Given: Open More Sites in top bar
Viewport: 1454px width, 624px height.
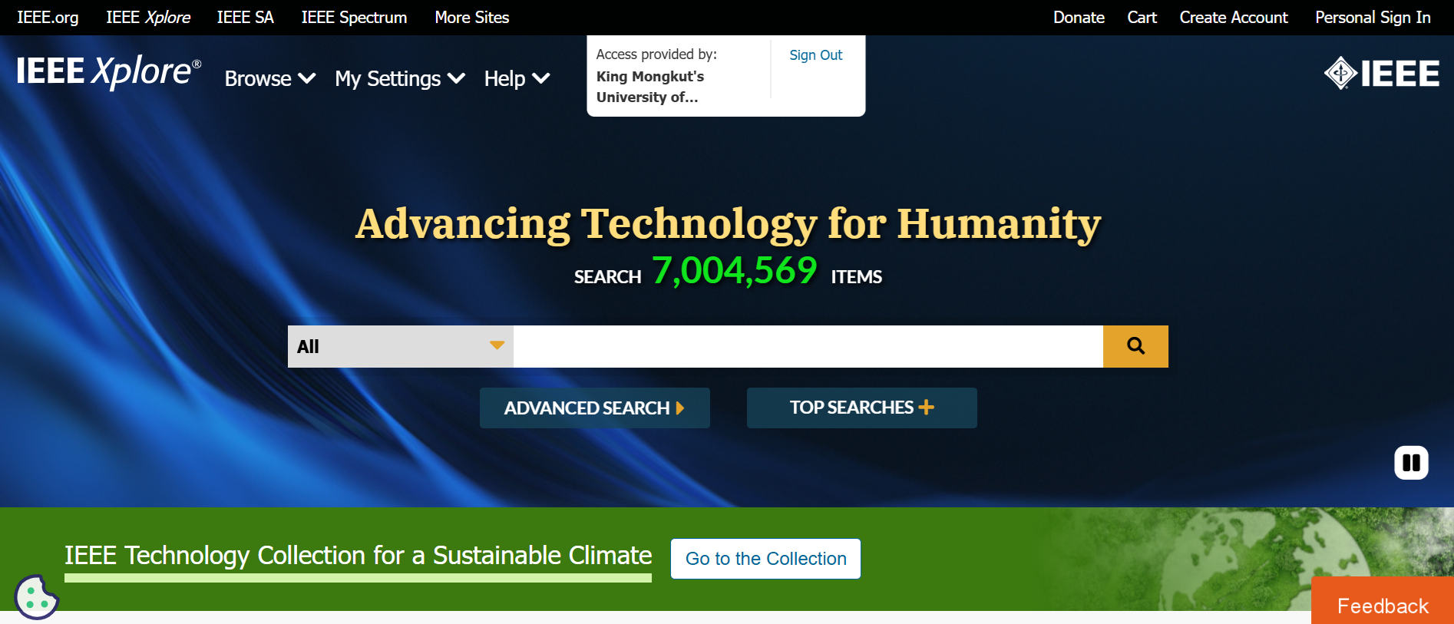Looking at the screenshot, I should tap(471, 17).
